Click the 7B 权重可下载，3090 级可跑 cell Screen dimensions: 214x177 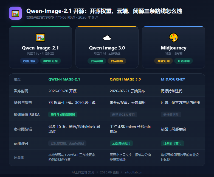tap(72, 102)
